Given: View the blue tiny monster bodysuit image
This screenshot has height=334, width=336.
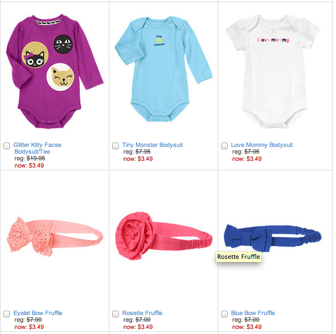Looking at the screenshot, I should coord(163,69).
